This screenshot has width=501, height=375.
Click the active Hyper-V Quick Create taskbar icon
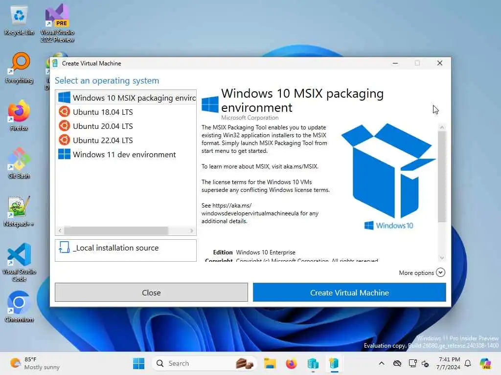(x=334, y=363)
